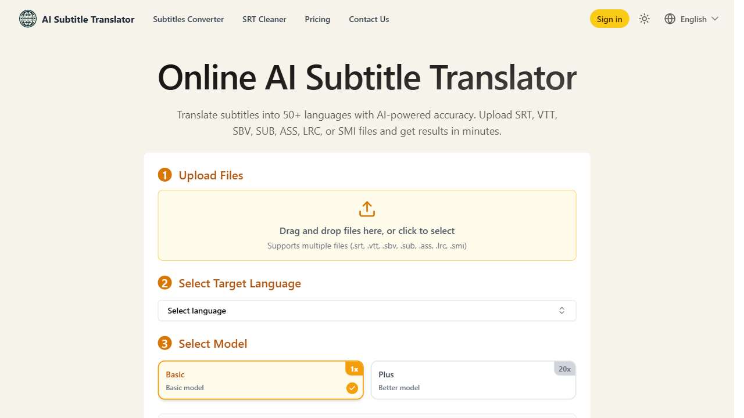Select the Basic model option
The height and width of the screenshot is (418, 744).
(260, 380)
